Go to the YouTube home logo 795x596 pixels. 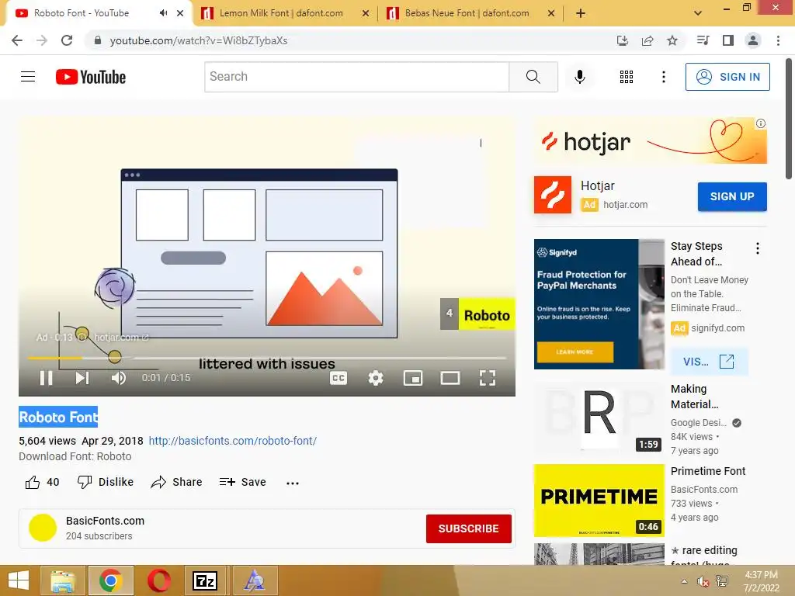pyautogui.click(x=91, y=77)
